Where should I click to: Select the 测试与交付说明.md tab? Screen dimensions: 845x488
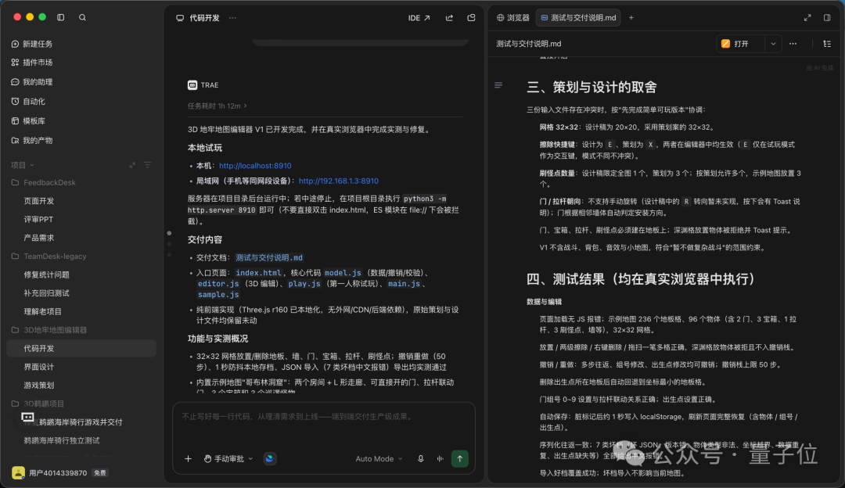578,18
